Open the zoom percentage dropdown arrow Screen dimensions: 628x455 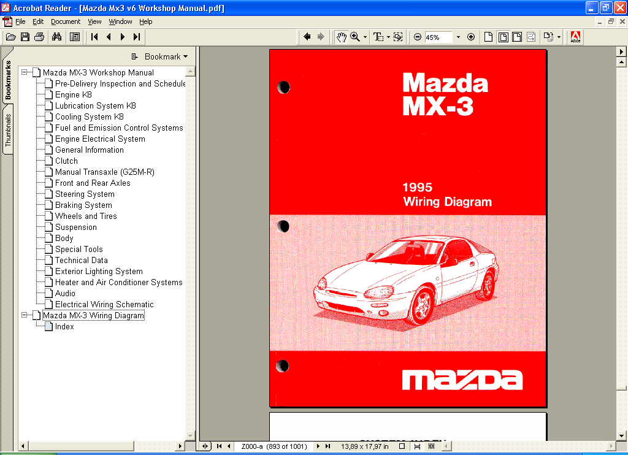[x=458, y=37]
